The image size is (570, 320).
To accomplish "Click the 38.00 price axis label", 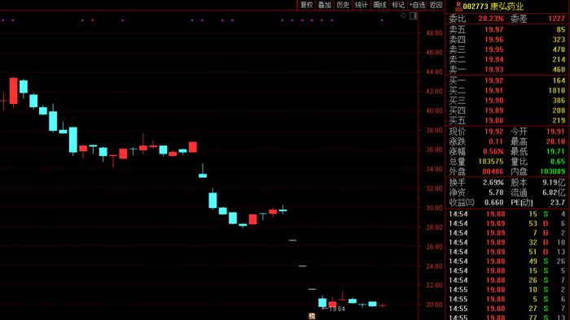I will 434,130.
